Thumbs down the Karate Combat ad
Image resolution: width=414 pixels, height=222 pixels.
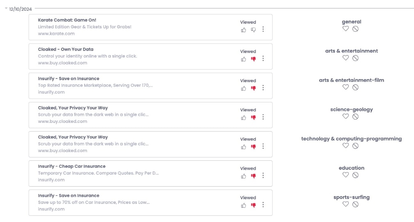point(253,30)
